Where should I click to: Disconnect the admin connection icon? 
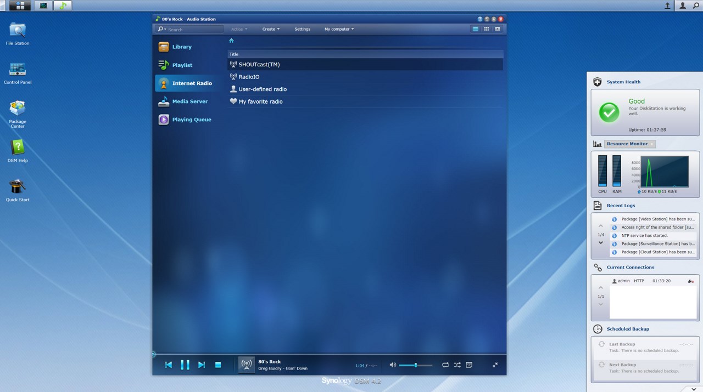click(x=690, y=281)
